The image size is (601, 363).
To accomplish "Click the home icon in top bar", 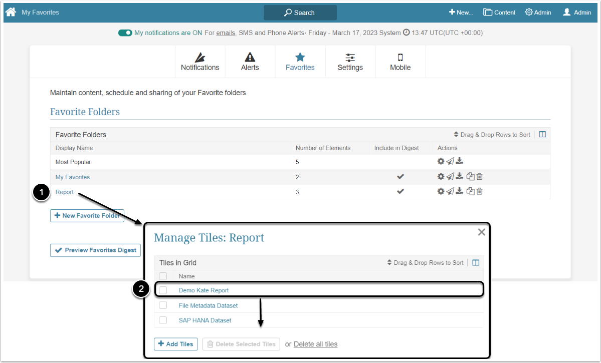I will pyautogui.click(x=11, y=12).
